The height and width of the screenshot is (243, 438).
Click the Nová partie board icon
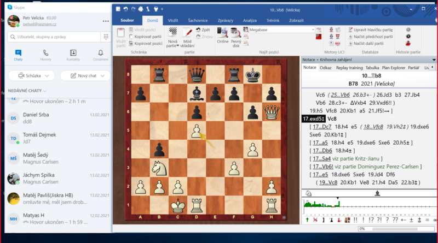[172, 32]
